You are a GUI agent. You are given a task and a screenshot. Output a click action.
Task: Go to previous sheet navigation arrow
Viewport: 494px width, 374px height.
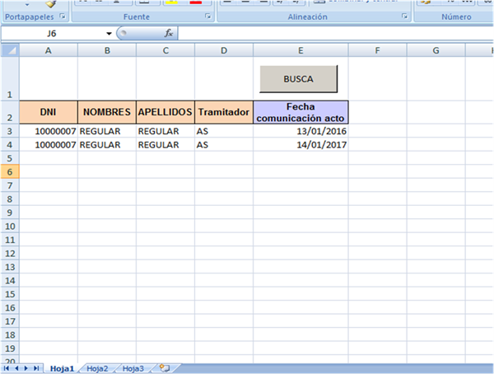(x=16, y=368)
